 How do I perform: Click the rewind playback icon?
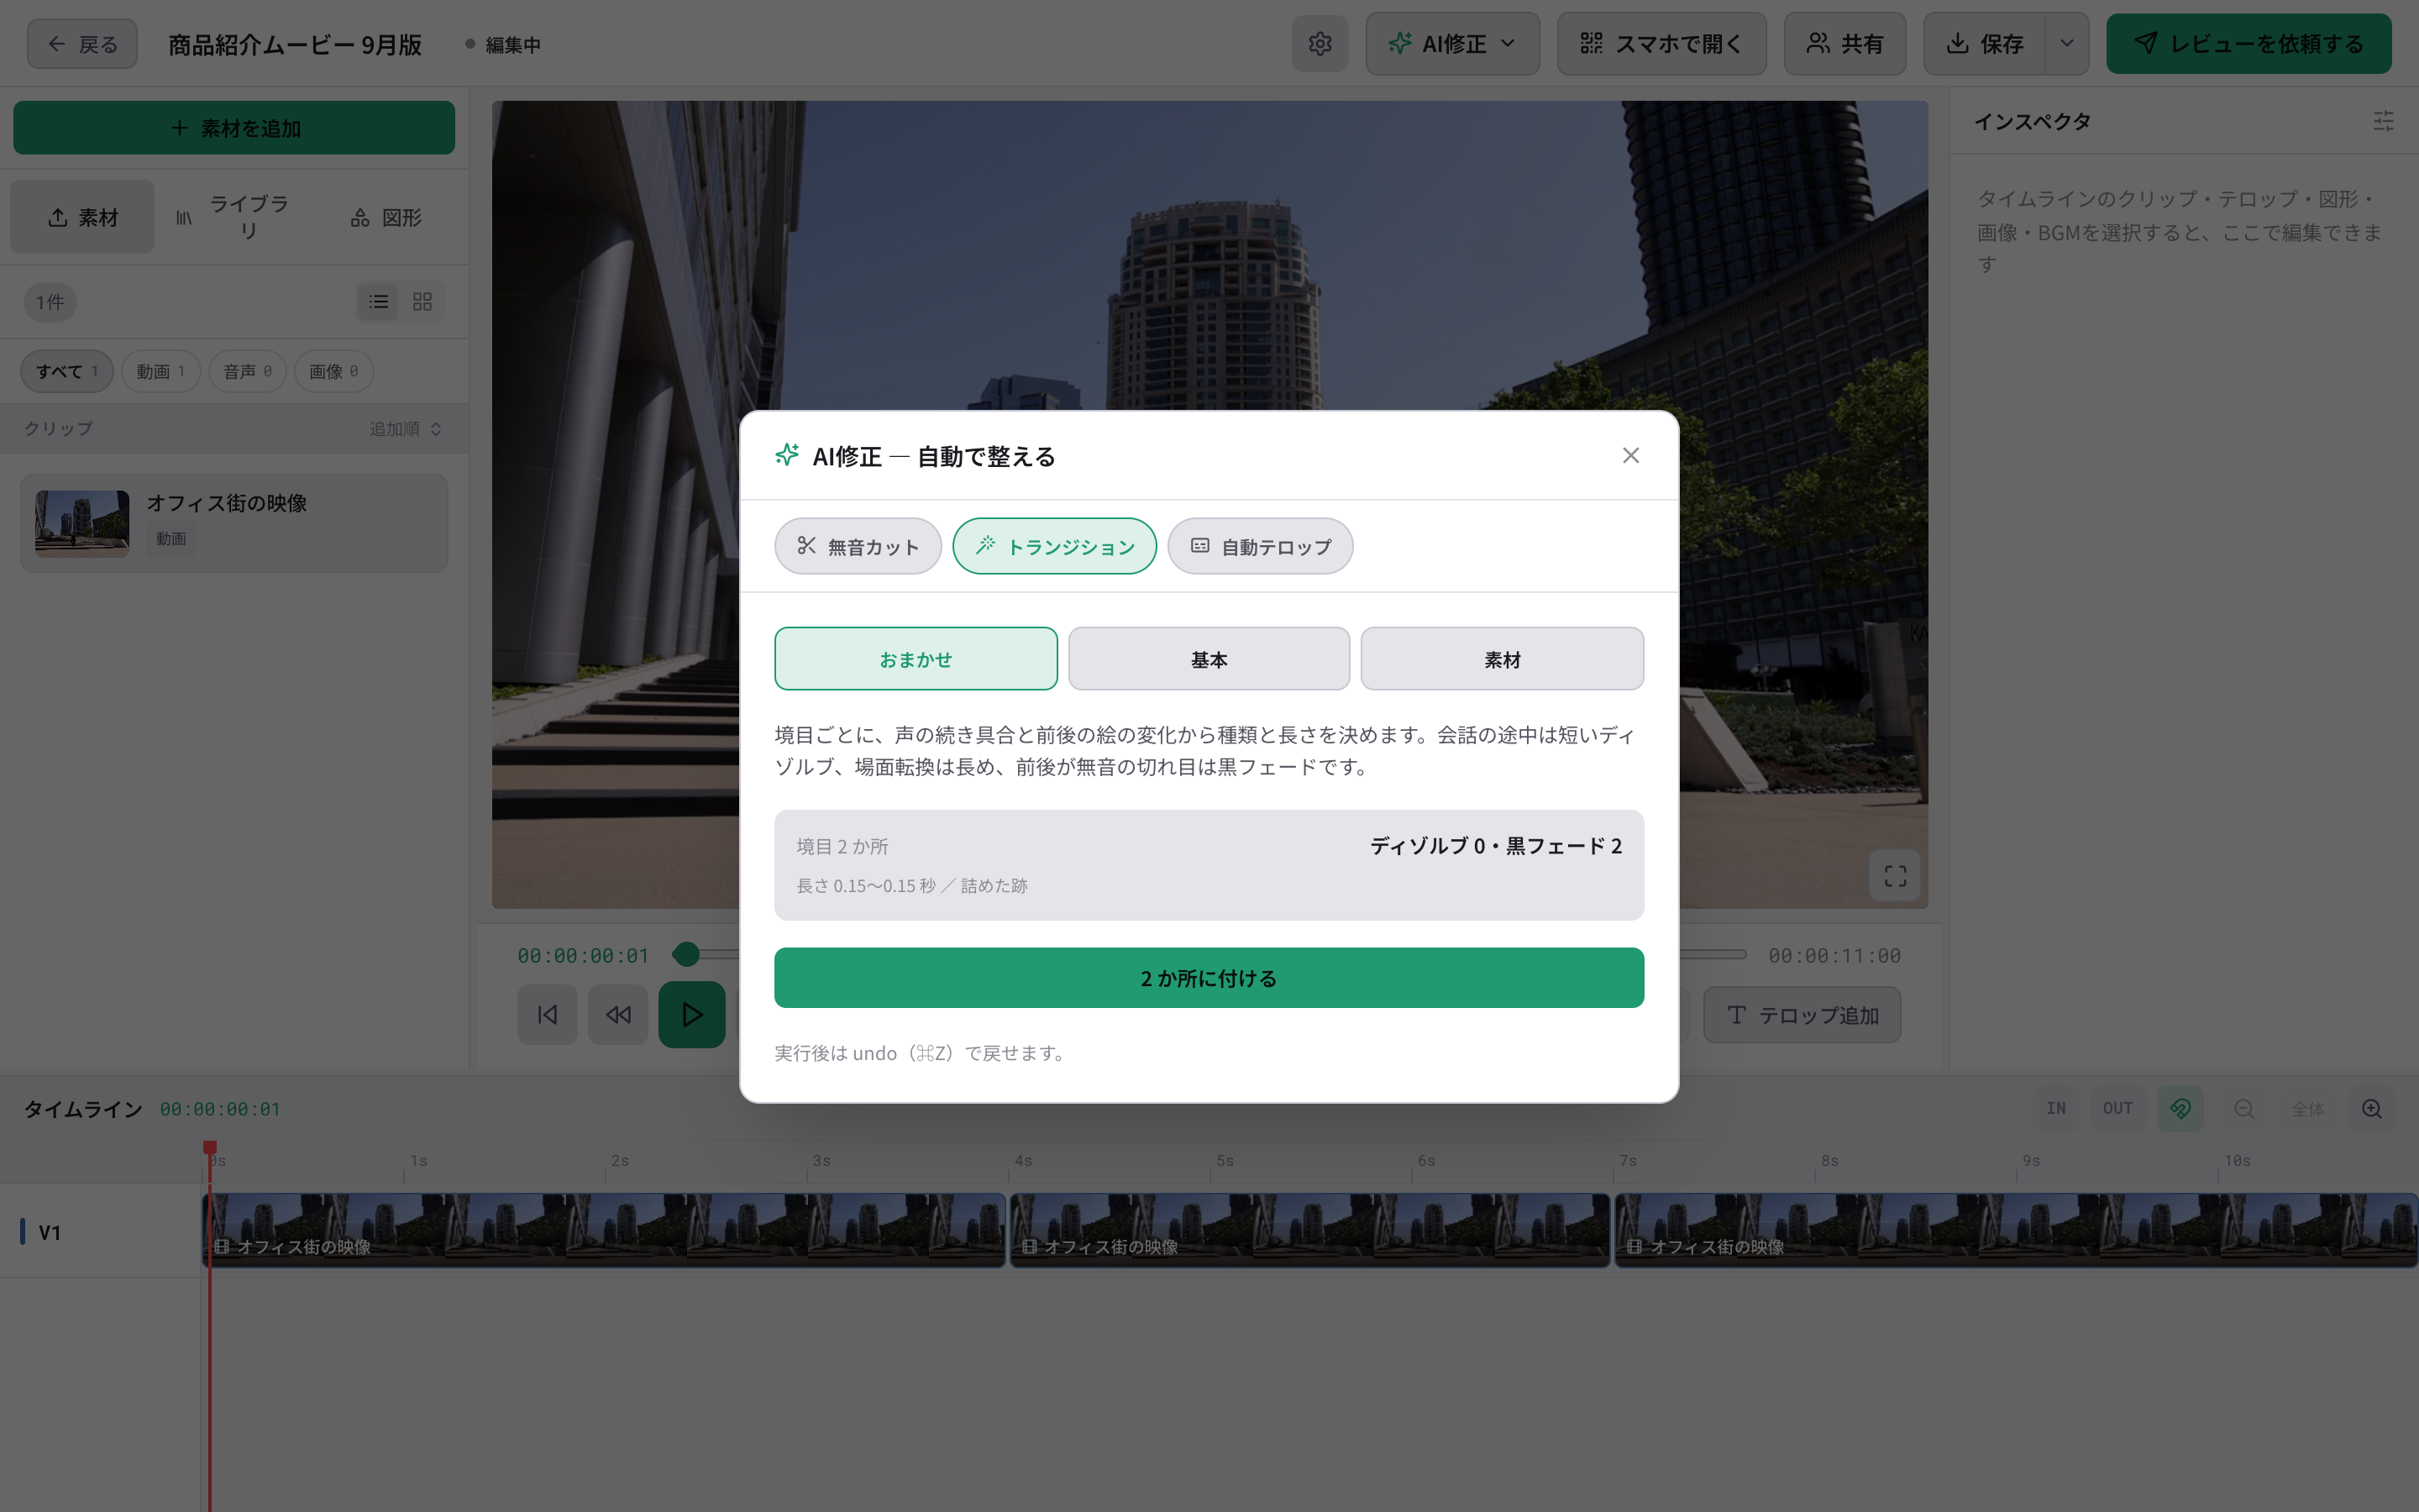[617, 1015]
